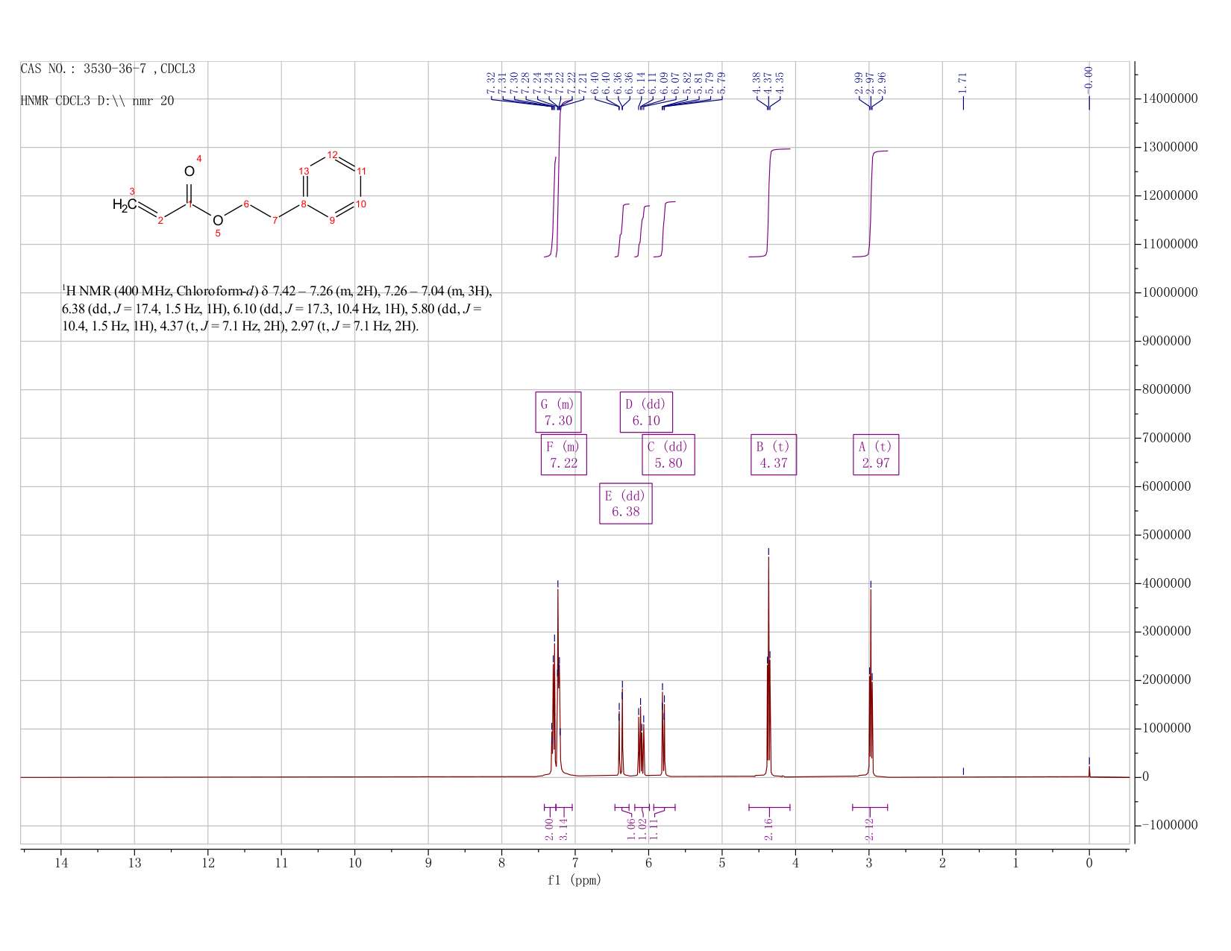Click the carbonyl oxygen labeled 4 in the structure
The width and height of the screenshot is (1231, 951).
point(189,171)
